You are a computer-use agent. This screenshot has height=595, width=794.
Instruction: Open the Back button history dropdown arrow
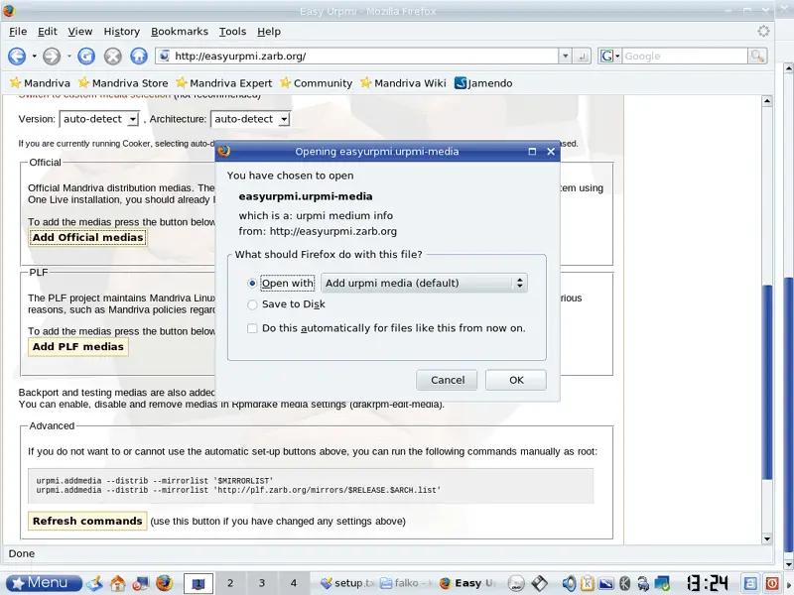coord(34,57)
